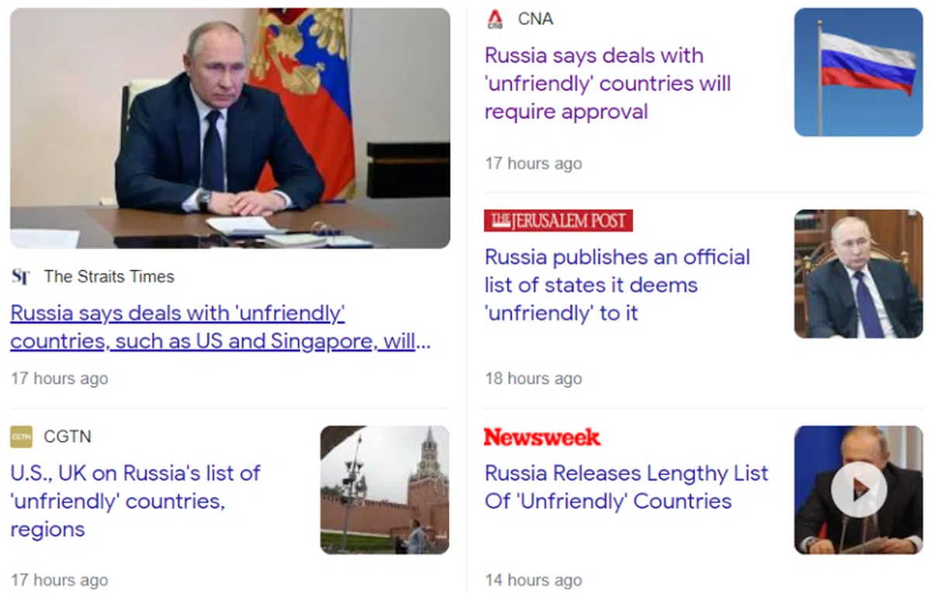The width and height of the screenshot is (931, 597).
Task: Click The Jerusalem Post logo banner
Action: point(559,220)
